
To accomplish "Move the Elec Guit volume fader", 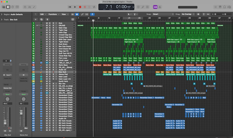I will pyautogui.click(x=5, y=122).
